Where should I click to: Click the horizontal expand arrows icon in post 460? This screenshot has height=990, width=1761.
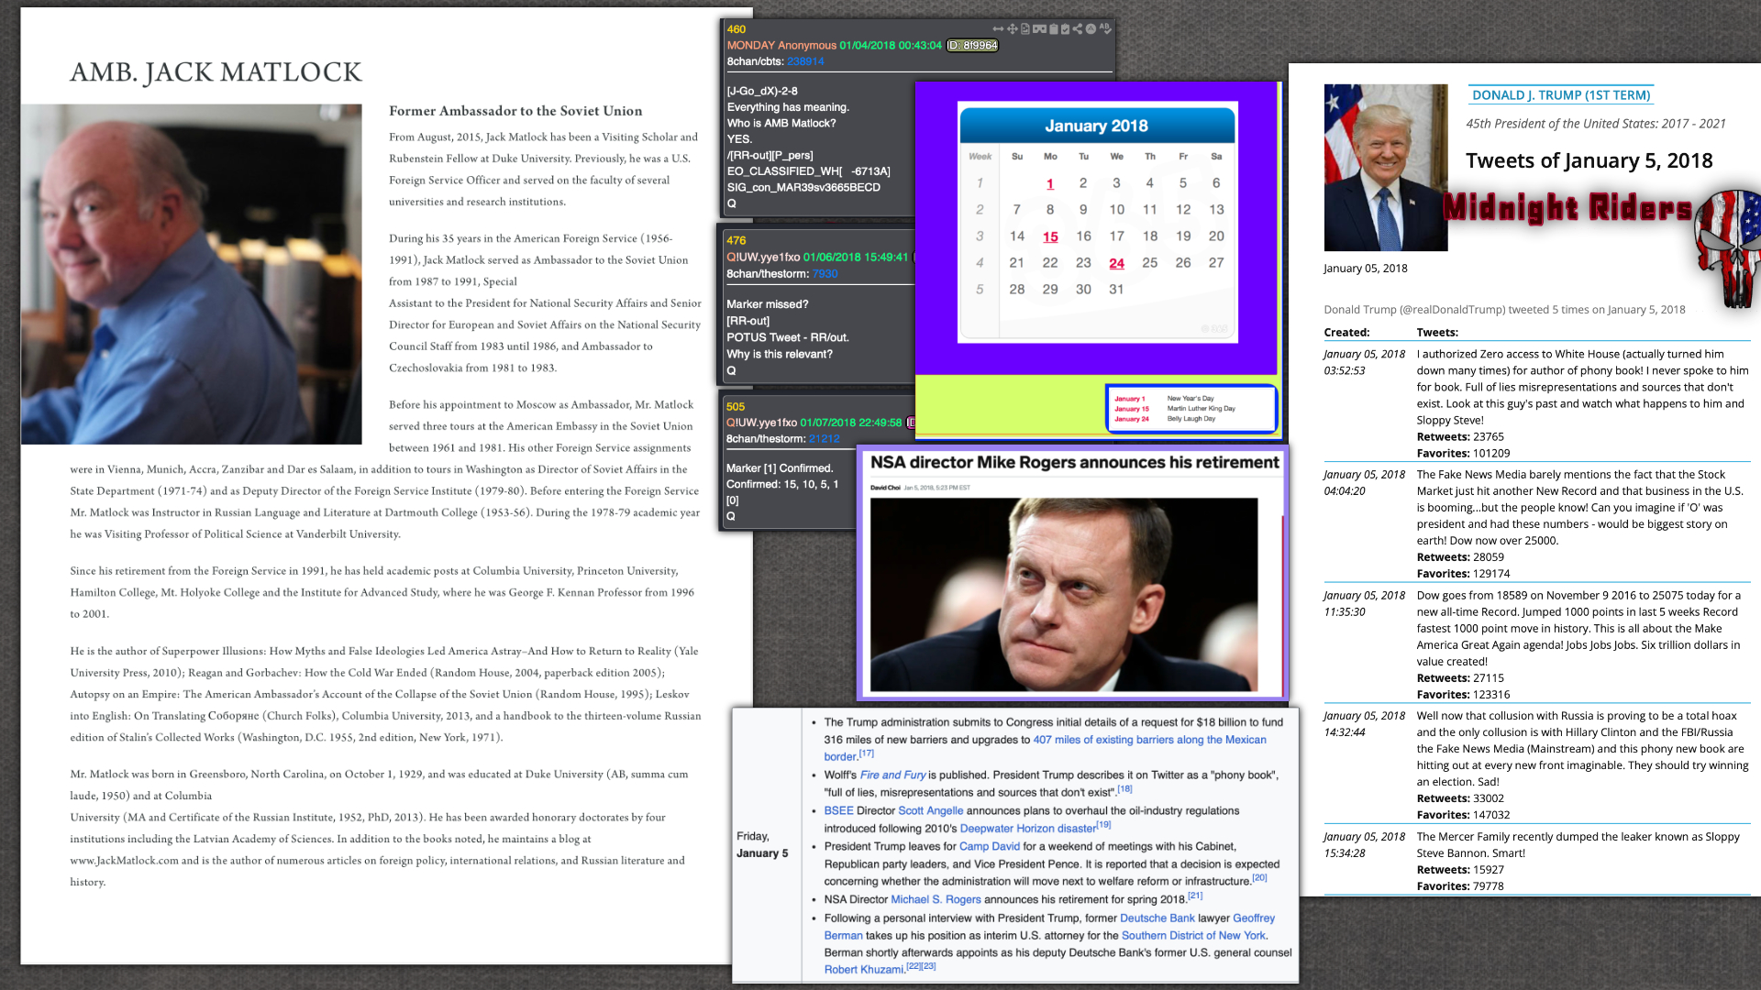point(998,28)
